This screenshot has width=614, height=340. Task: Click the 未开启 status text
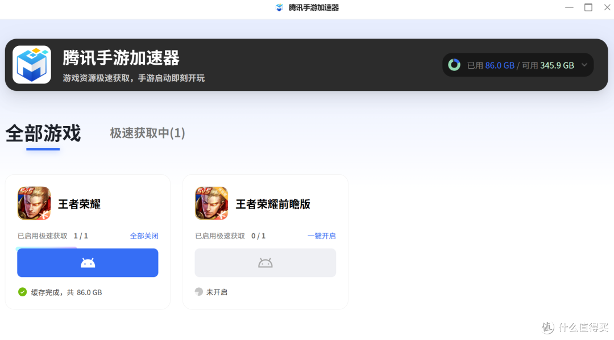click(x=217, y=292)
